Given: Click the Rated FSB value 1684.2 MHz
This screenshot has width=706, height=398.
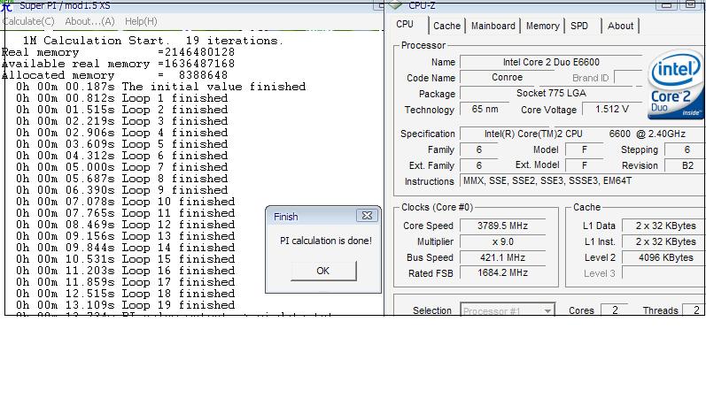Looking at the screenshot, I should pyautogui.click(x=502, y=273).
